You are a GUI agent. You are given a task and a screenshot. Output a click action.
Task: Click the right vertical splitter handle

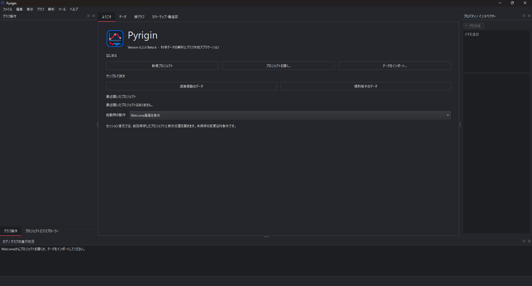(460, 125)
